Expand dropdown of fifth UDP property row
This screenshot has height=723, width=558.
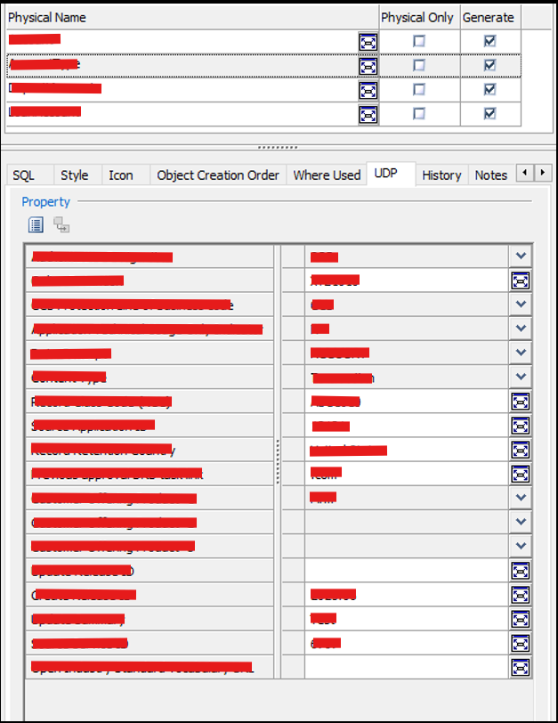[x=521, y=353]
